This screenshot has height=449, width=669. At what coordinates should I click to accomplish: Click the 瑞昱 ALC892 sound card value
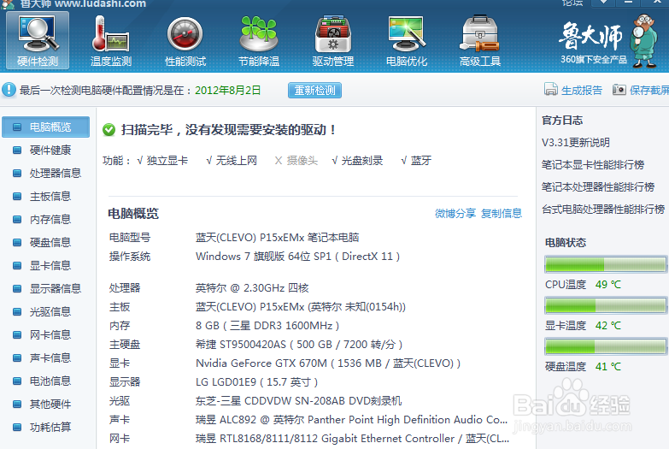[x=352, y=420]
